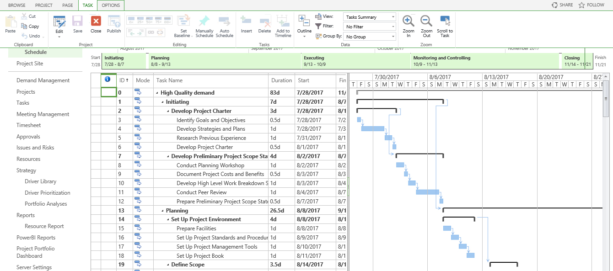This screenshot has width=613, height=271.
Task: Switch to the PAGE ribbon tab
Action: click(68, 5)
